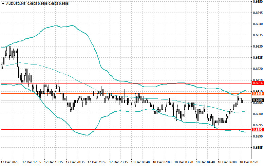Open the chart menu triangle beside AUDUSD
The height and width of the screenshot is (166, 265).
pos(3,3)
